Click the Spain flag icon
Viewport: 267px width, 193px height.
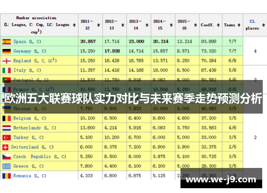(x=6, y=42)
